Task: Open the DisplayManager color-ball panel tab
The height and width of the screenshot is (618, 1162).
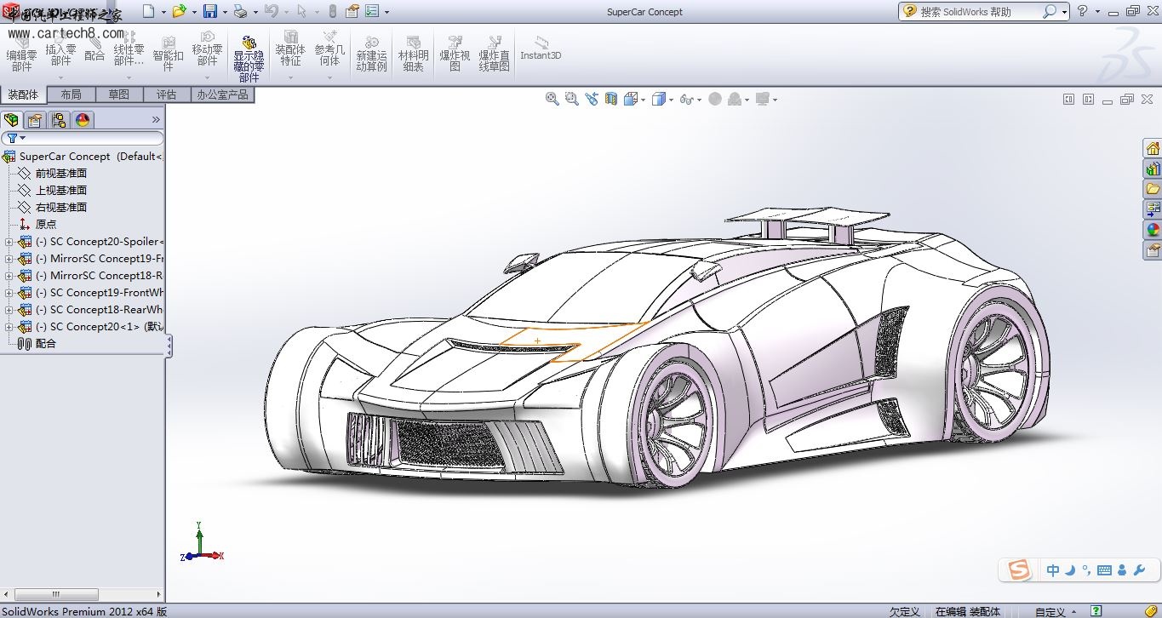Action: point(83,120)
